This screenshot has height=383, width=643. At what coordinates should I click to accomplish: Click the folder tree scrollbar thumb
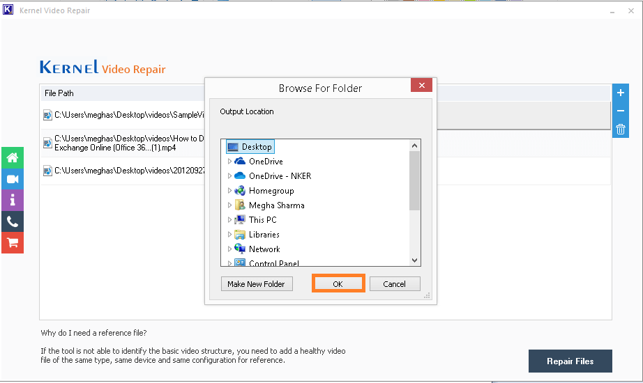pos(414,180)
